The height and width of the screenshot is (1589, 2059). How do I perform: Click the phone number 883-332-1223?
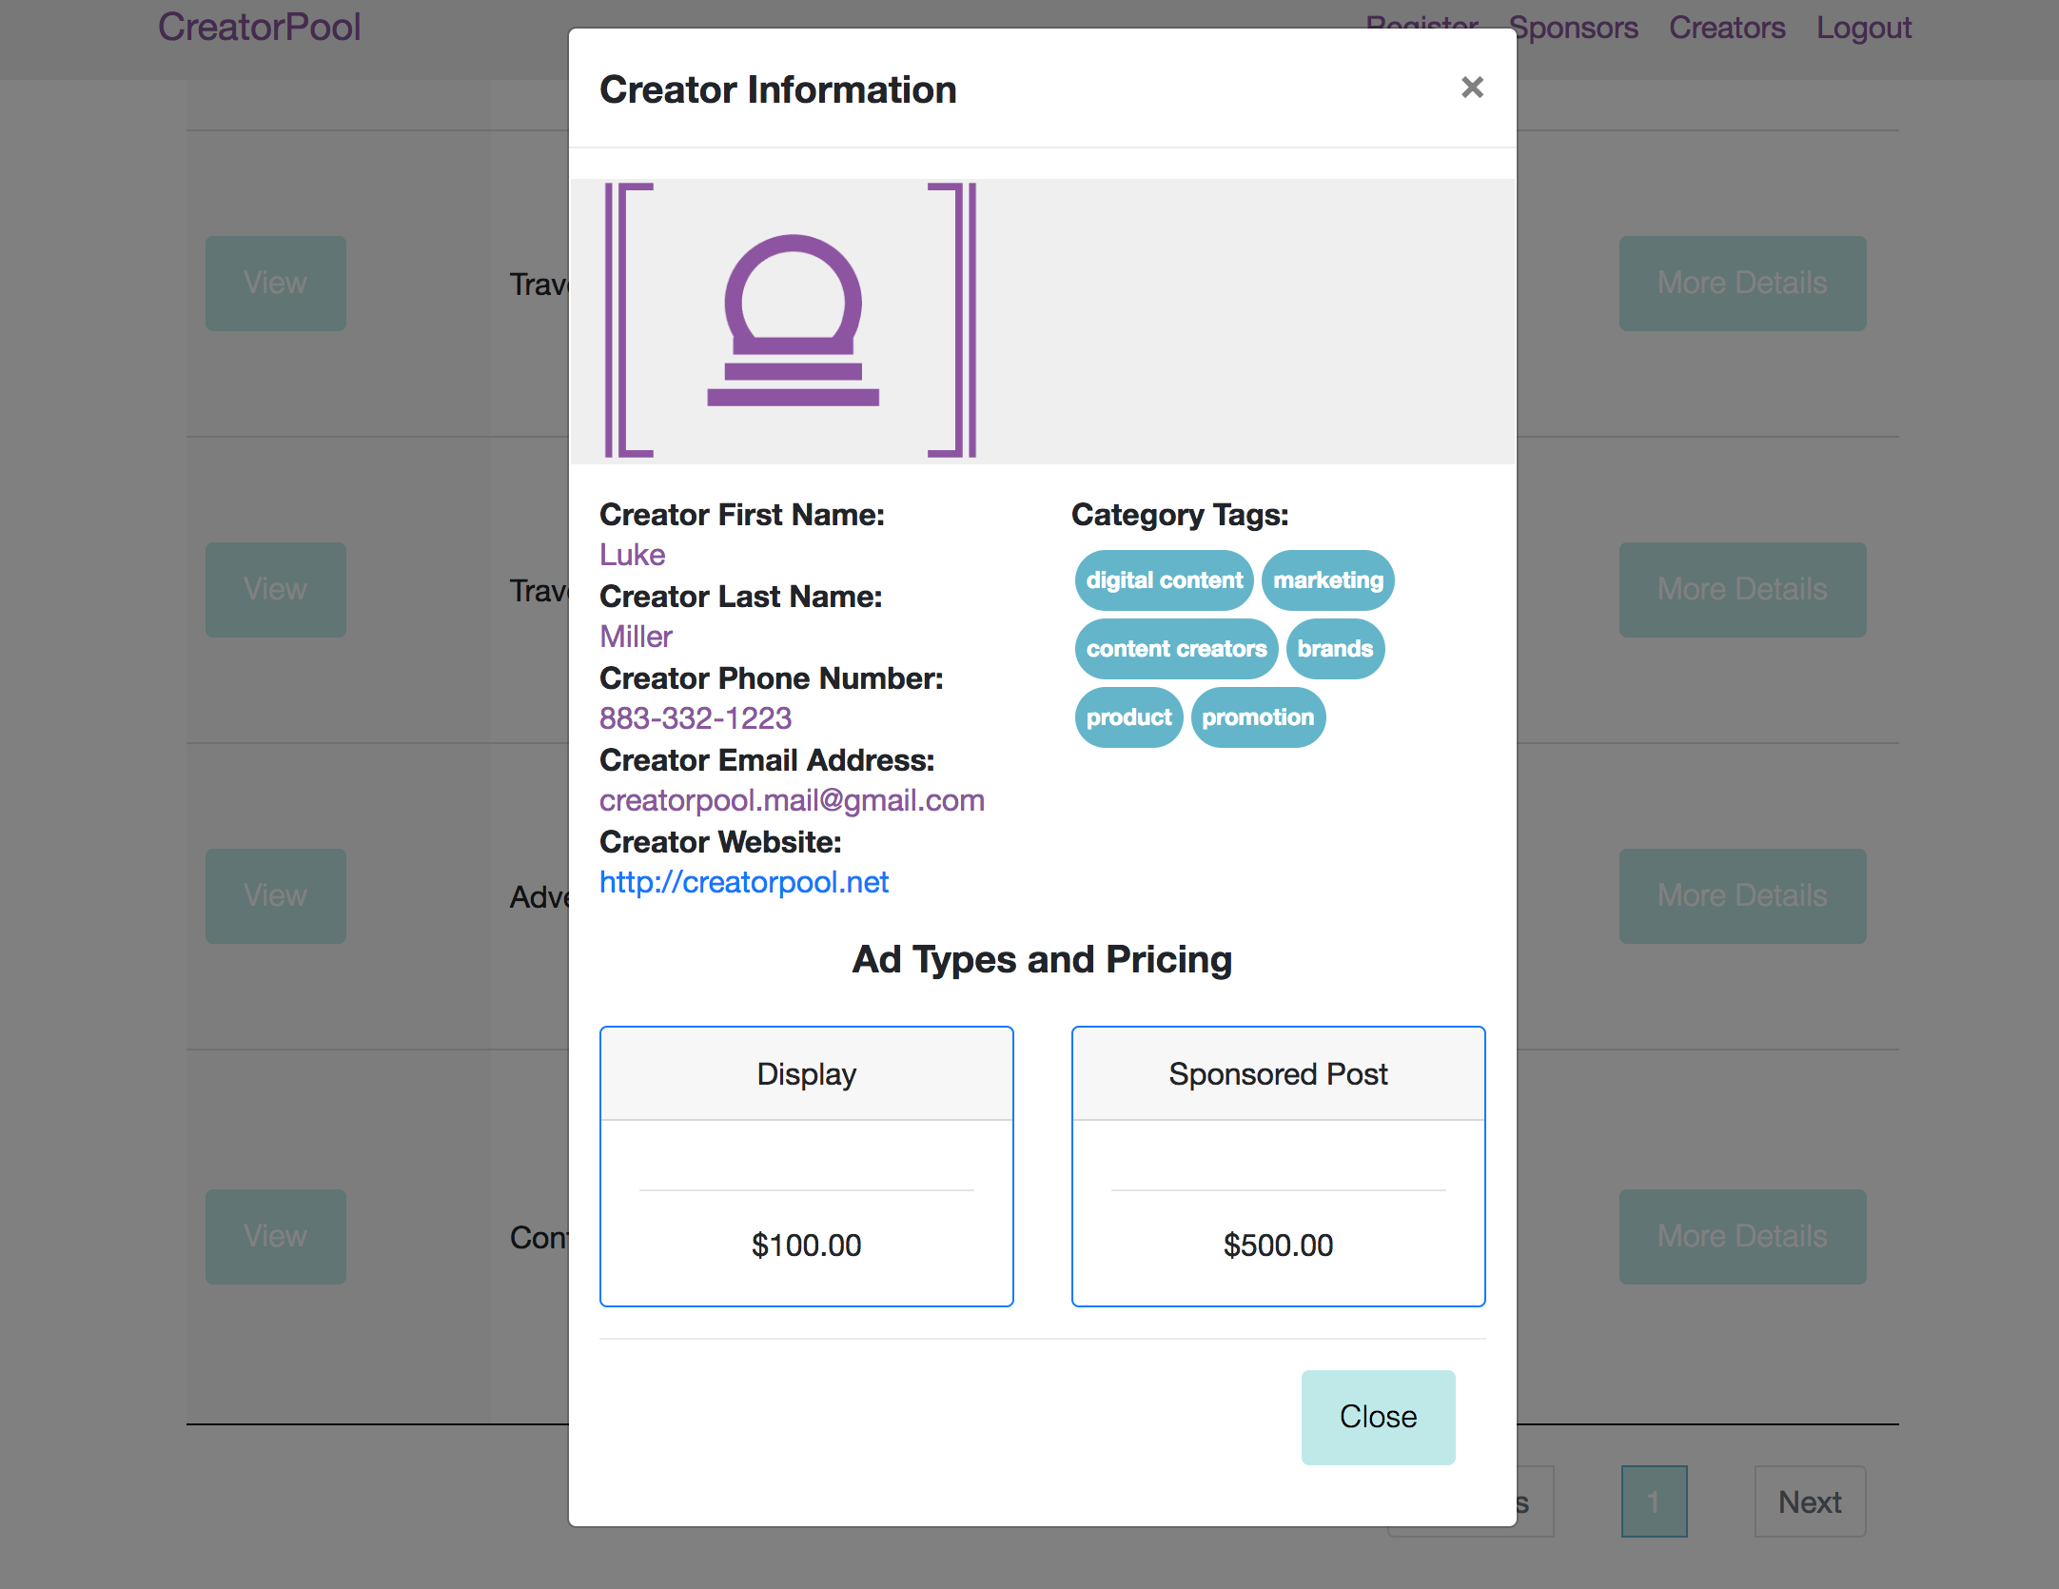[696, 718]
